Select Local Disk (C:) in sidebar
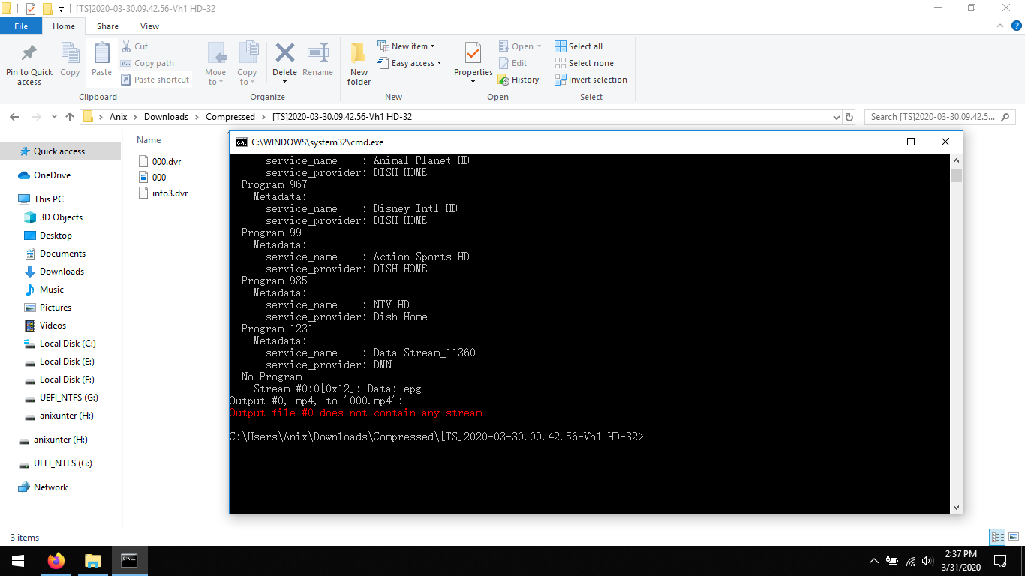The height and width of the screenshot is (576, 1025). [x=67, y=343]
